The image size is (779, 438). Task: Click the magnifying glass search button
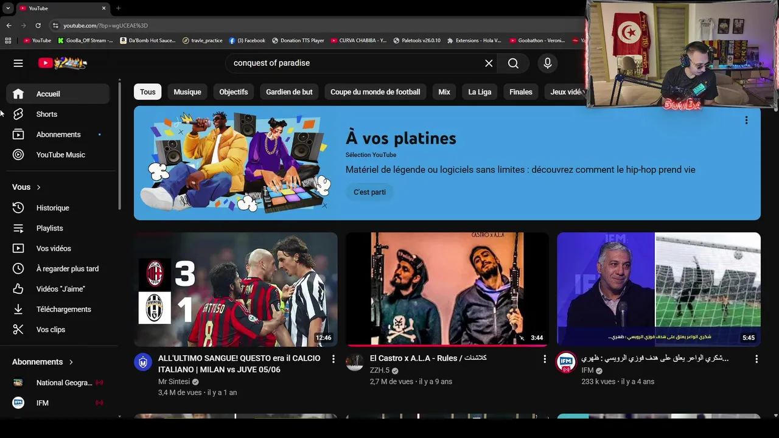click(513, 63)
